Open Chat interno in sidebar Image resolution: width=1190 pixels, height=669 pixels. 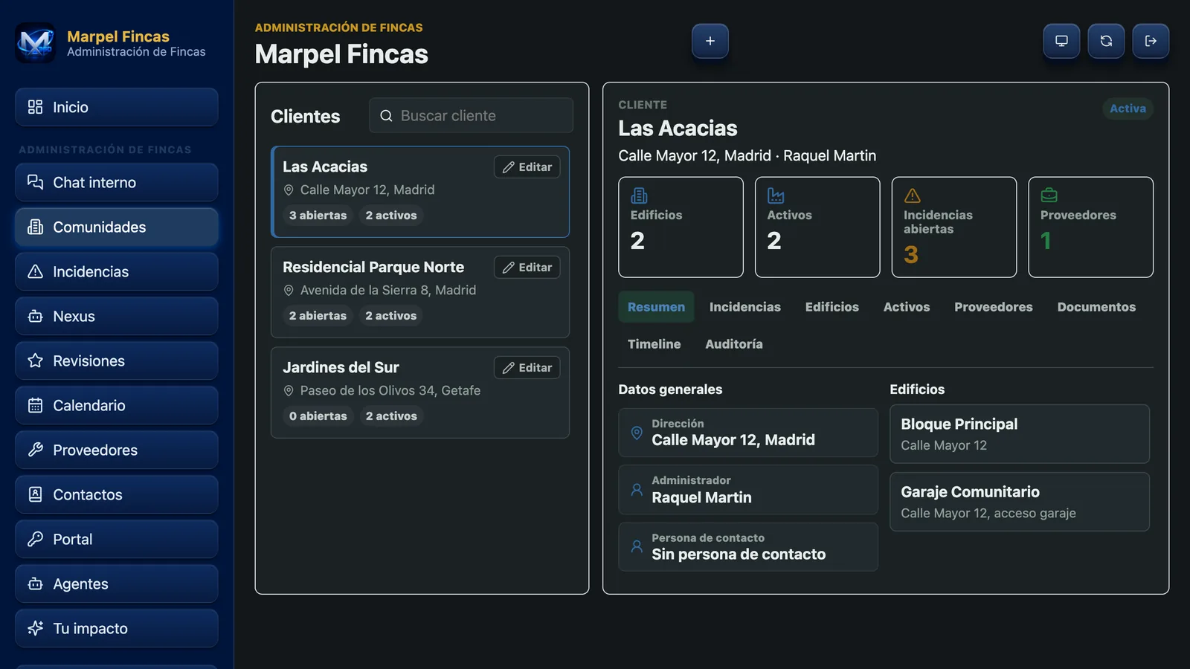click(117, 182)
